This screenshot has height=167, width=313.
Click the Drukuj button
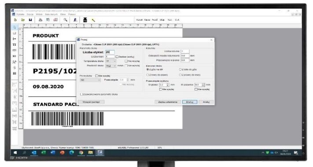coord(190,102)
